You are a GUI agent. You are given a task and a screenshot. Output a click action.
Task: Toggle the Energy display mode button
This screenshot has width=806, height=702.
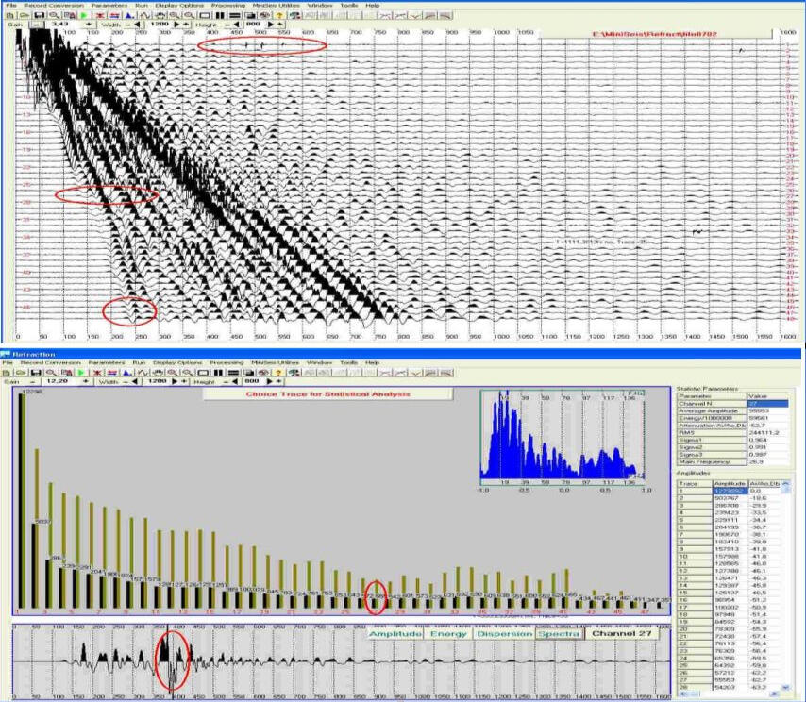(449, 634)
